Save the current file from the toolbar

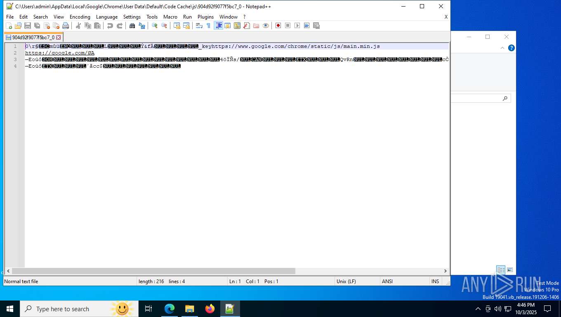tap(28, 26)
